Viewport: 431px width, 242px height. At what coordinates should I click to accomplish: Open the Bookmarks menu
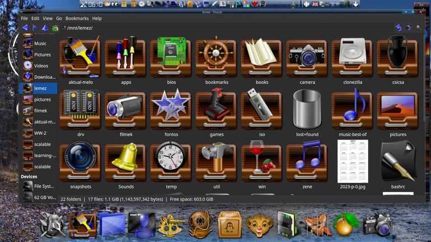click(x=77, y=18)
